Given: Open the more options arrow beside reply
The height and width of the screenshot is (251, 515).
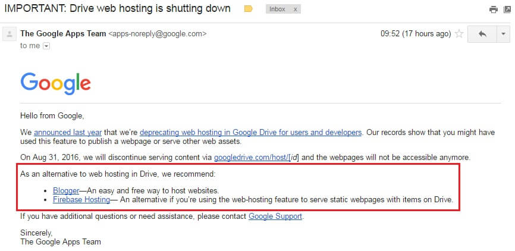Looking at the screenshot, I should pos(503,34).
